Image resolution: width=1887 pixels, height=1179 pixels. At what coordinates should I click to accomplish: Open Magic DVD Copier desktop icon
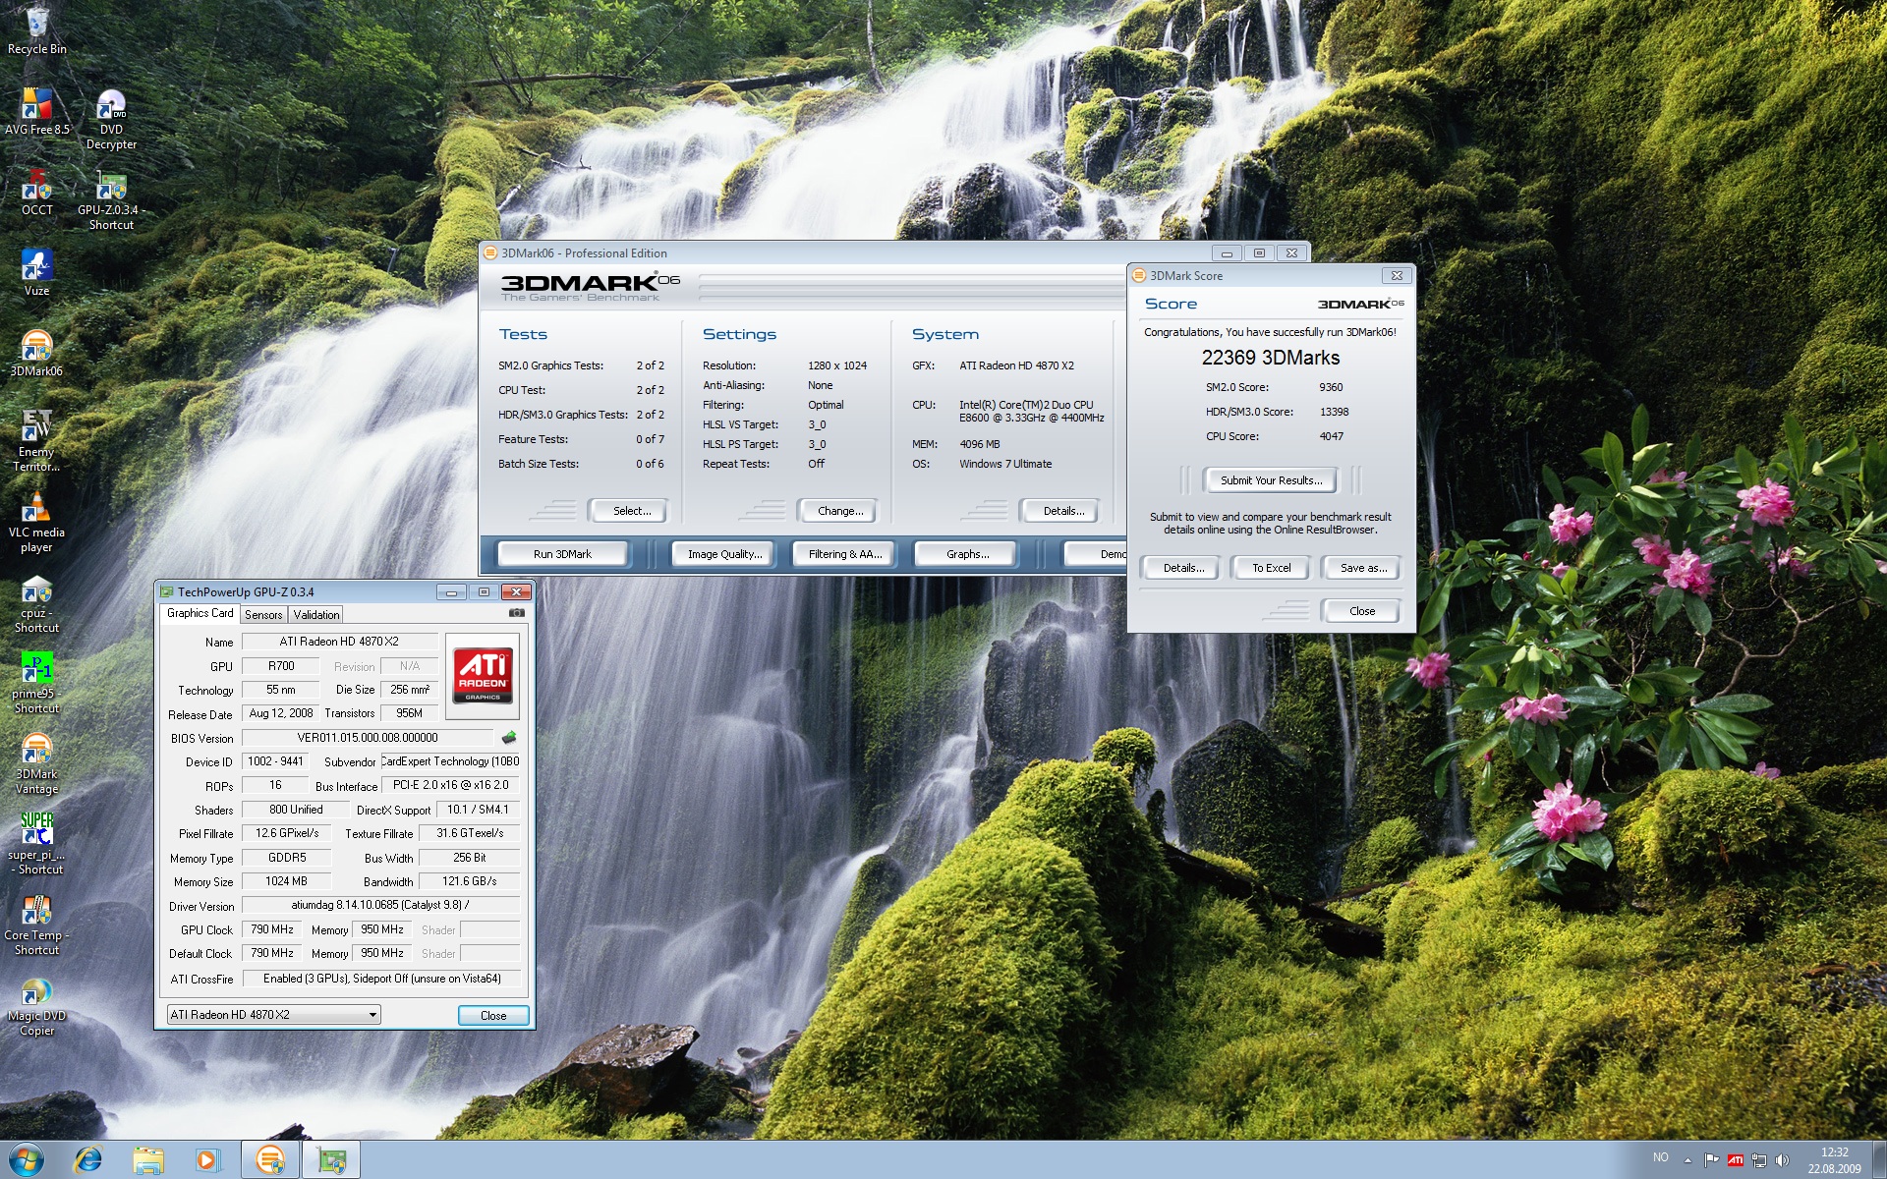click(37, 1005)
